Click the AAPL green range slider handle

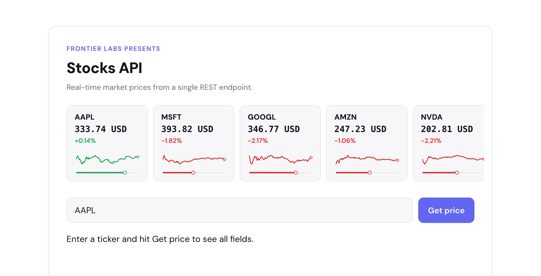pos(125,173)
